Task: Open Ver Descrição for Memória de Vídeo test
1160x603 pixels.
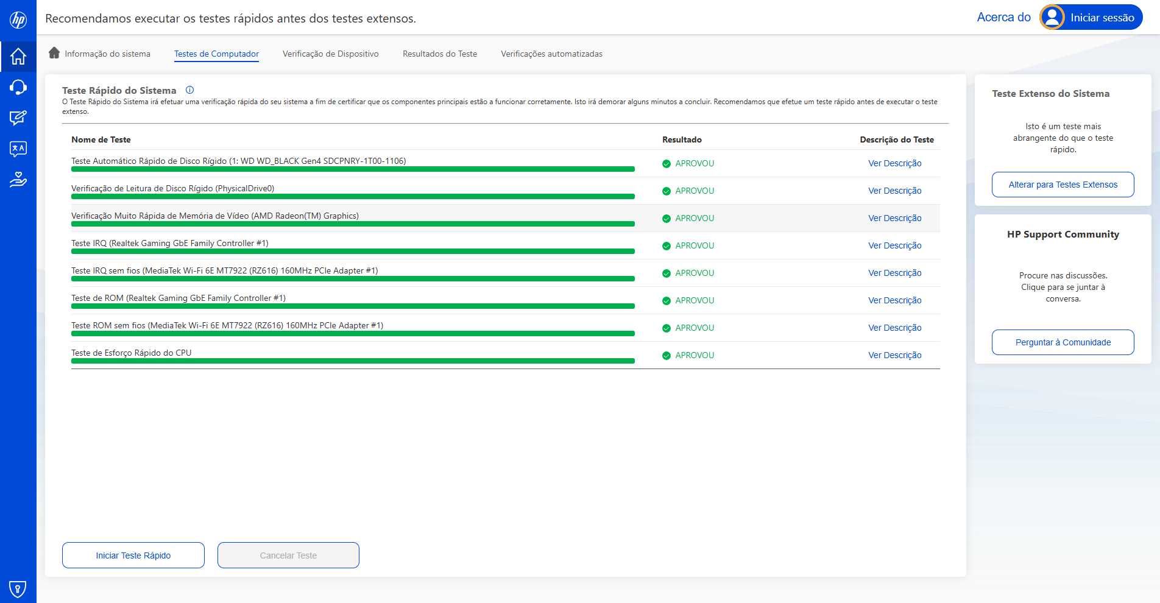Action: (x=894, y=218)
